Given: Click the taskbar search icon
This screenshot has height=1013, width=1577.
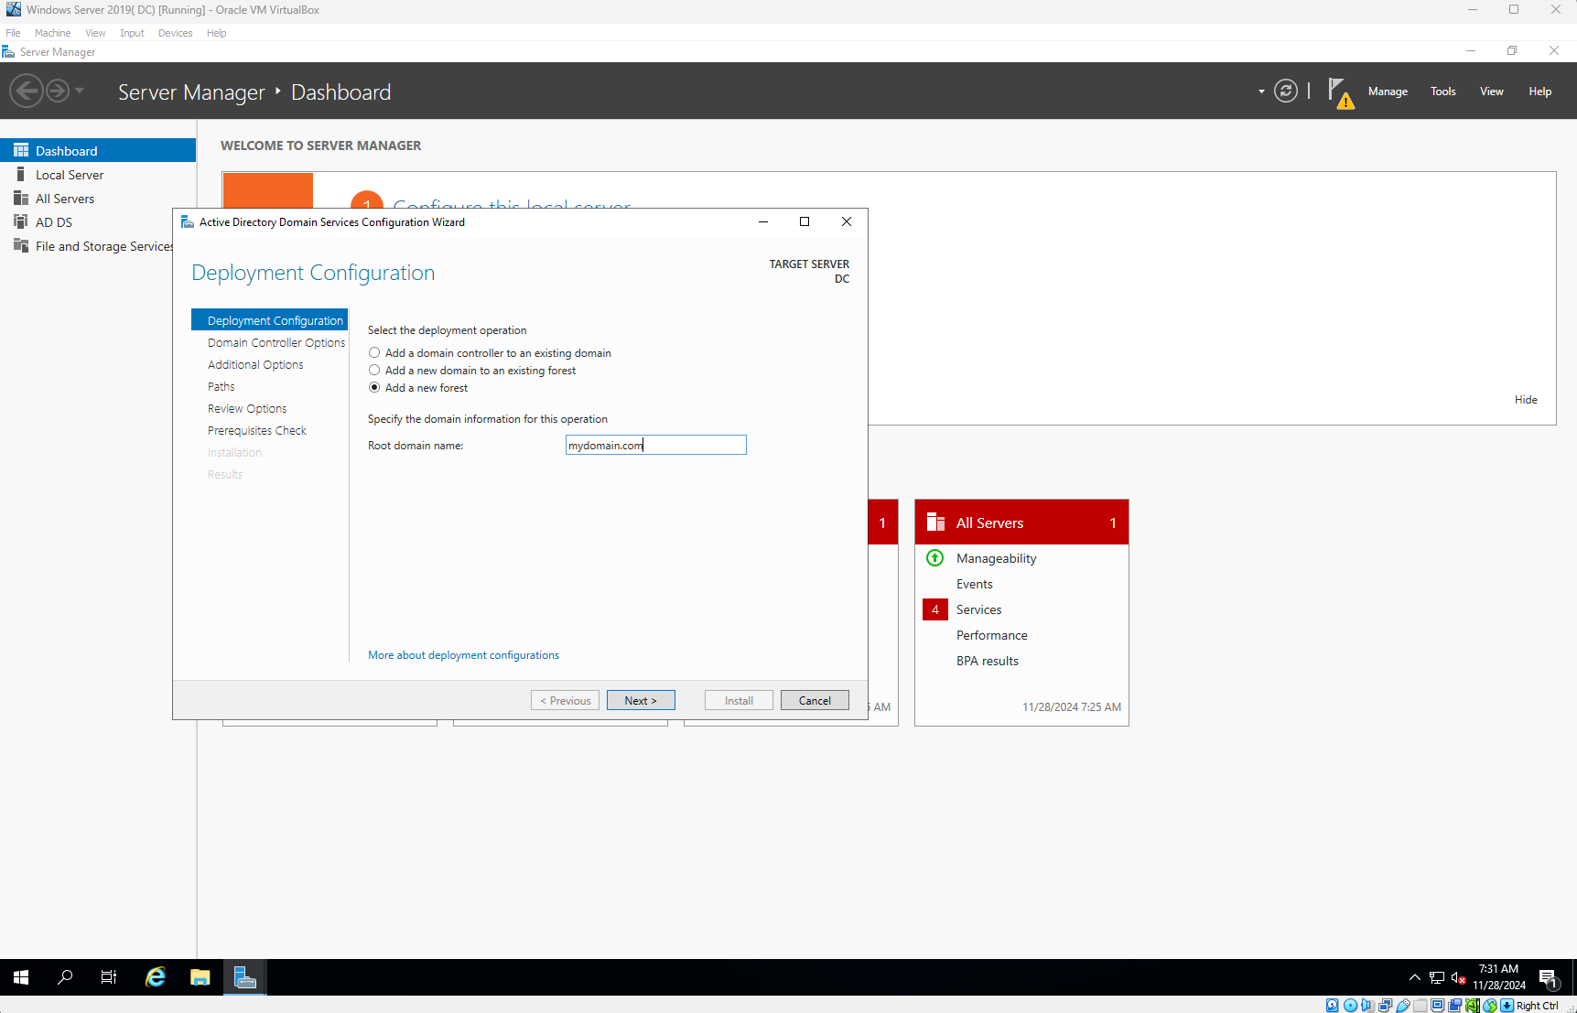Looking at the screenshot, I should click(x=65, y=977).
